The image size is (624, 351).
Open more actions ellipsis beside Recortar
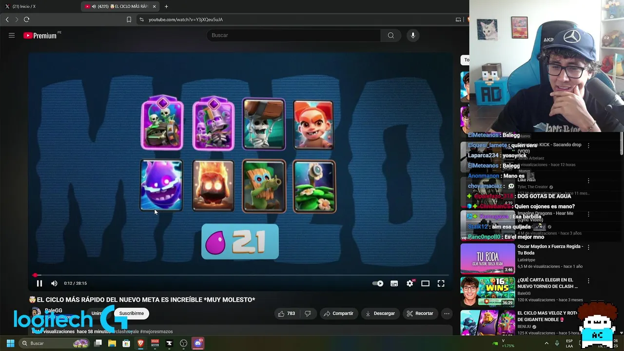pos(447,313)
